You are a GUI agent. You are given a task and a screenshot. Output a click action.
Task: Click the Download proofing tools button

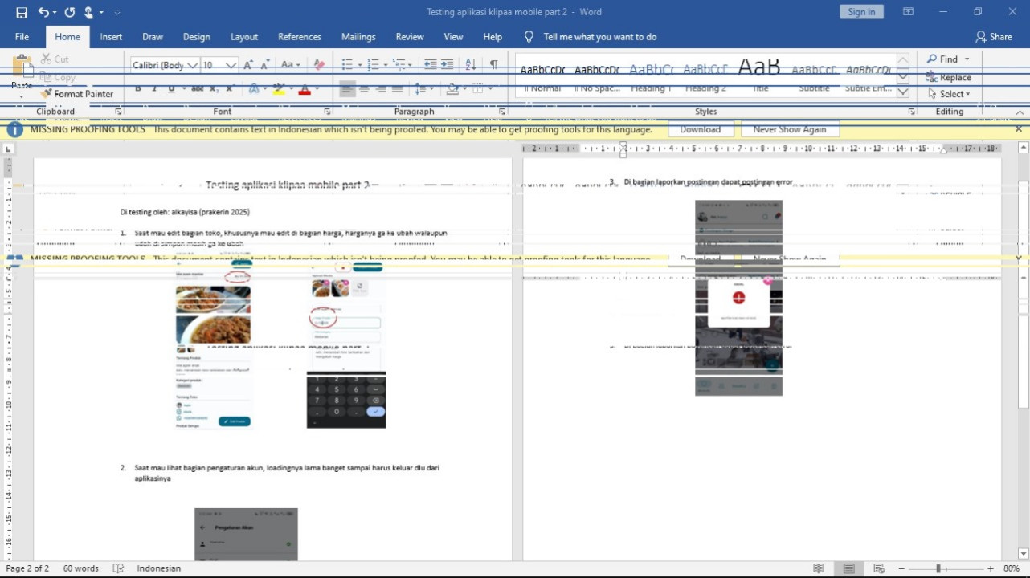pyautogui.click(x=700, y=129)
